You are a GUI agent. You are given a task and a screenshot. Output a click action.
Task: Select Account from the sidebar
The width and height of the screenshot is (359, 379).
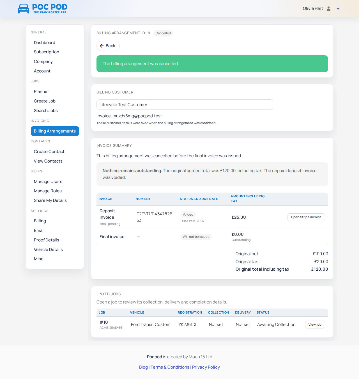[x=42, y=71]
